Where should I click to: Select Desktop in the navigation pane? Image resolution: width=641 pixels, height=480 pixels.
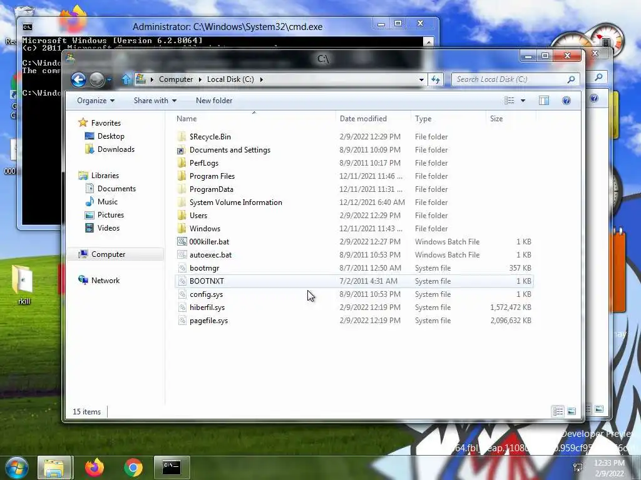[111, 136]
